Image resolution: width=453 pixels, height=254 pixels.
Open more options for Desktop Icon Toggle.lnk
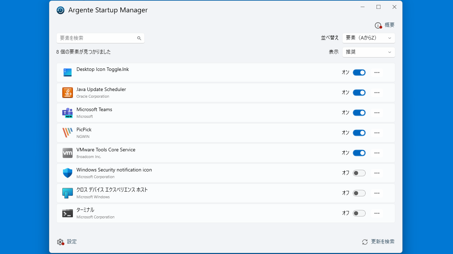[377, 72]
